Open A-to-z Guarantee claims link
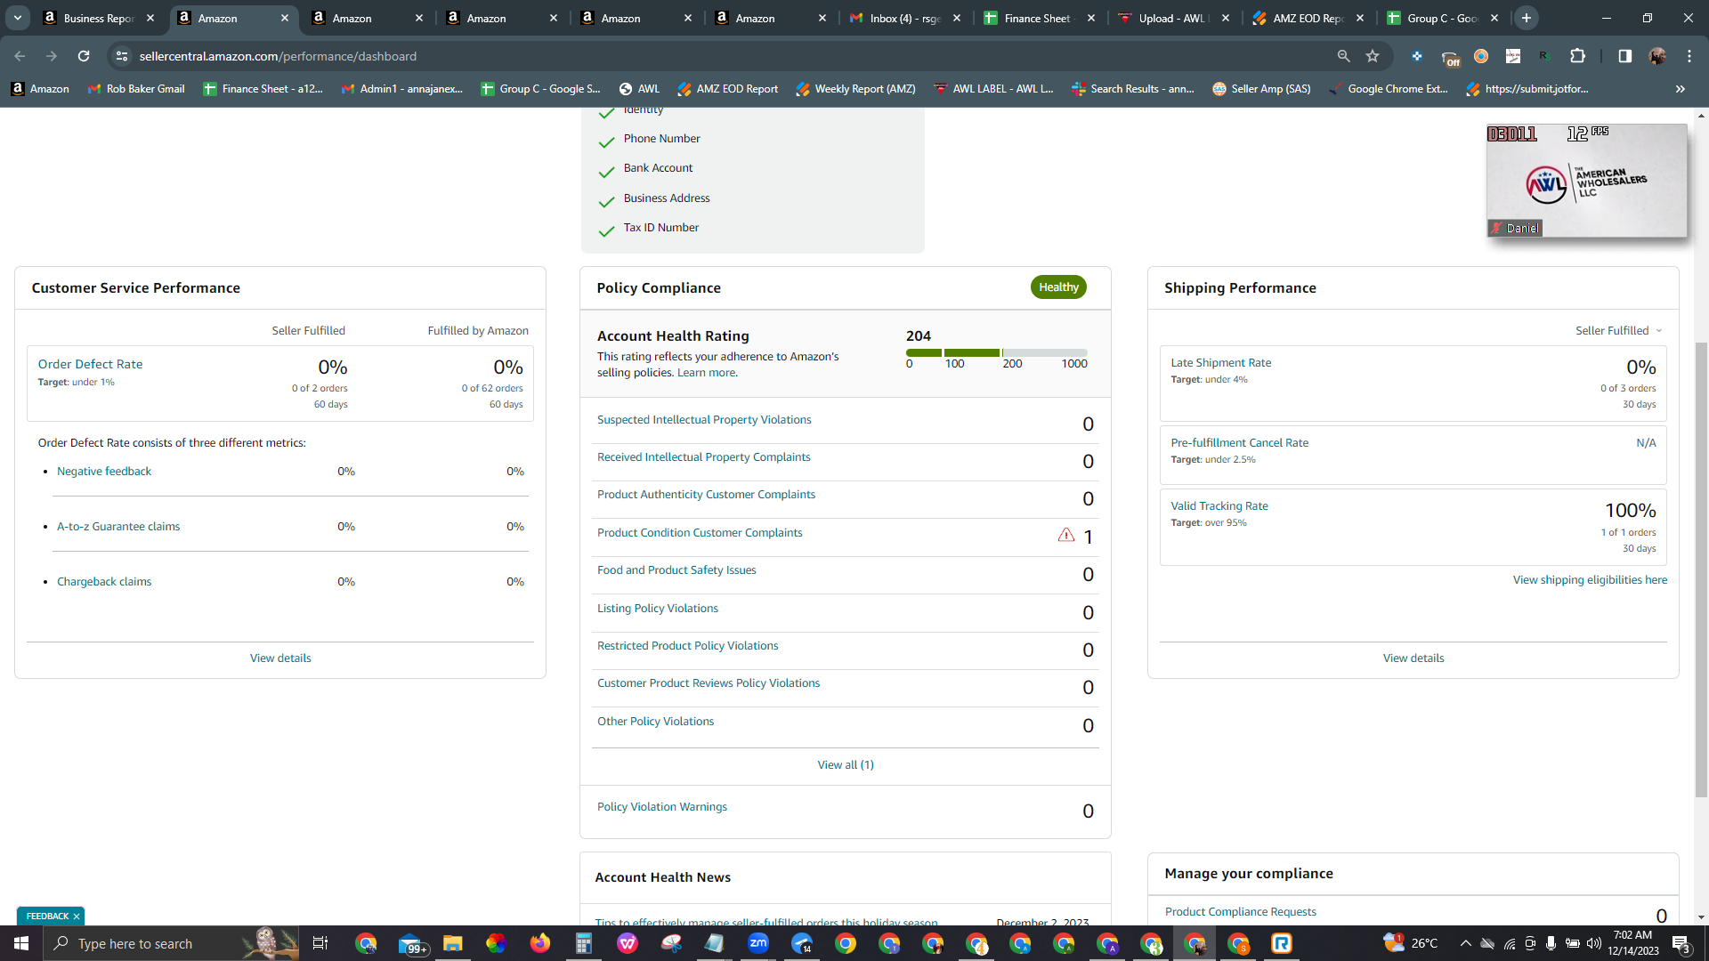The image size is (1709, 961). click(118, 527)
